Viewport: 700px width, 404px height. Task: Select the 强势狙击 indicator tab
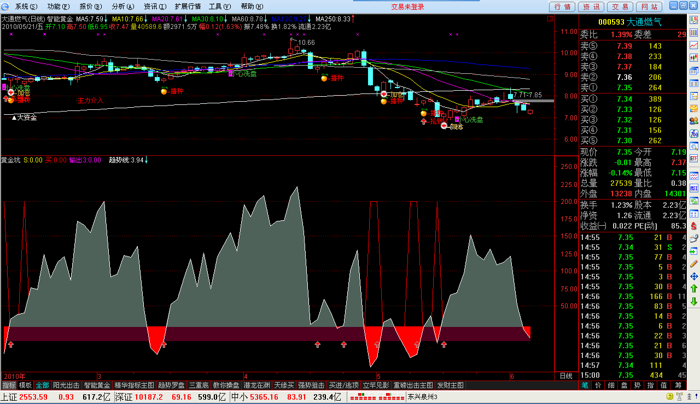311,385
